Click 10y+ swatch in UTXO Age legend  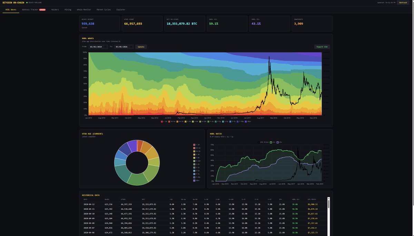pyautogui.click(x=194, y=181)
